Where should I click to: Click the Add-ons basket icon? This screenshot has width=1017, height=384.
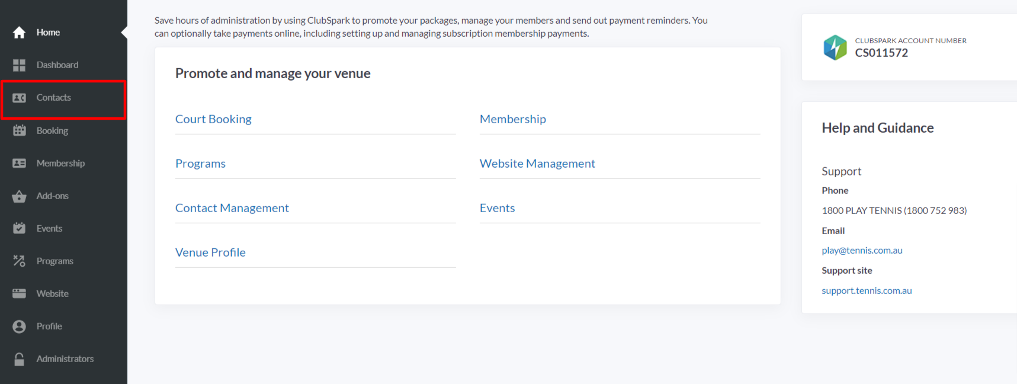pos(19,196)
